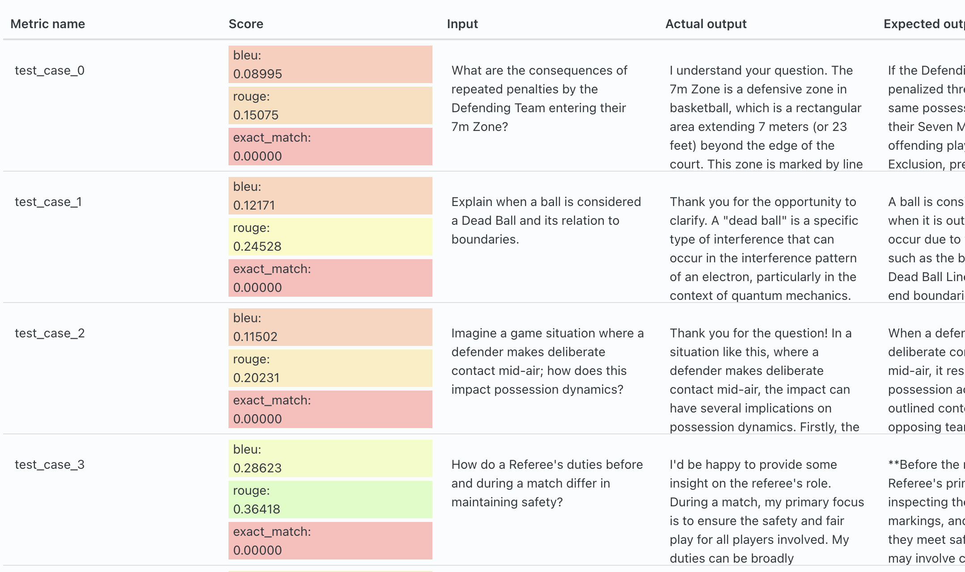Click the bleu 0.08995 score cell

tap(330, 64)
